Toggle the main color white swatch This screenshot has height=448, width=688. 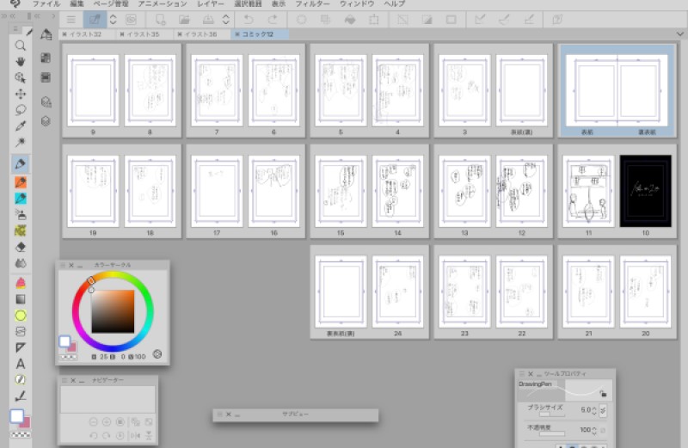(x=17, y=416)
